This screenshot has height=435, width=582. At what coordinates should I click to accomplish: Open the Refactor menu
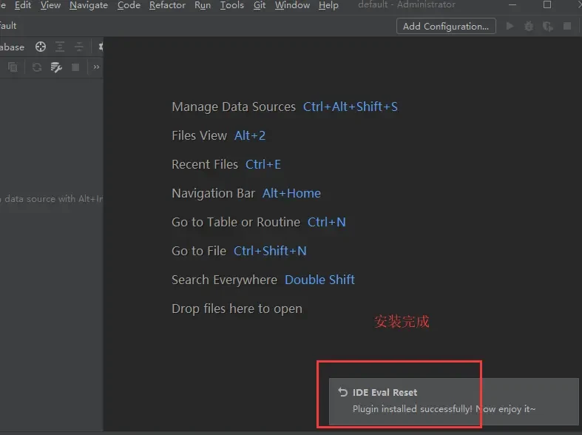pyautogui.click(x=167, y=5)
